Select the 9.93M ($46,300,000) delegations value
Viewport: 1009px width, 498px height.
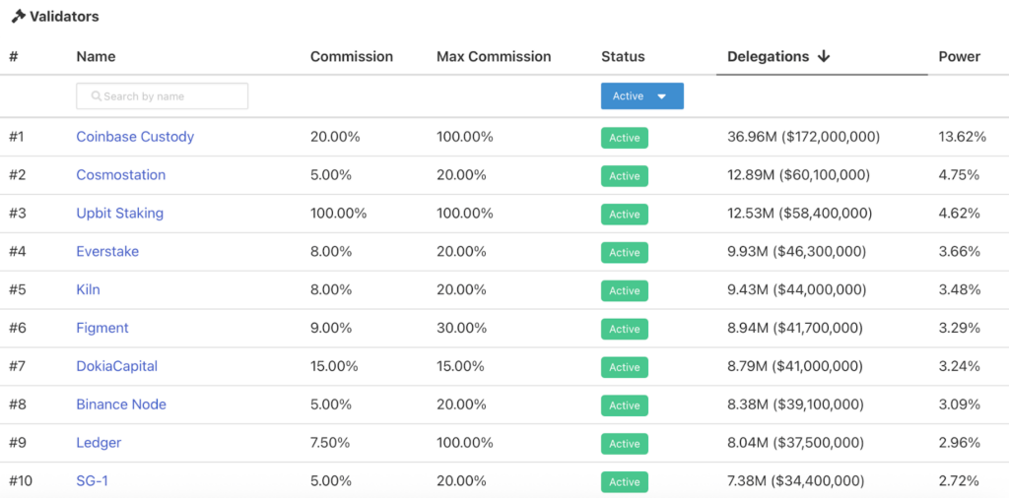pyautogui.click(x=796, y=251)
